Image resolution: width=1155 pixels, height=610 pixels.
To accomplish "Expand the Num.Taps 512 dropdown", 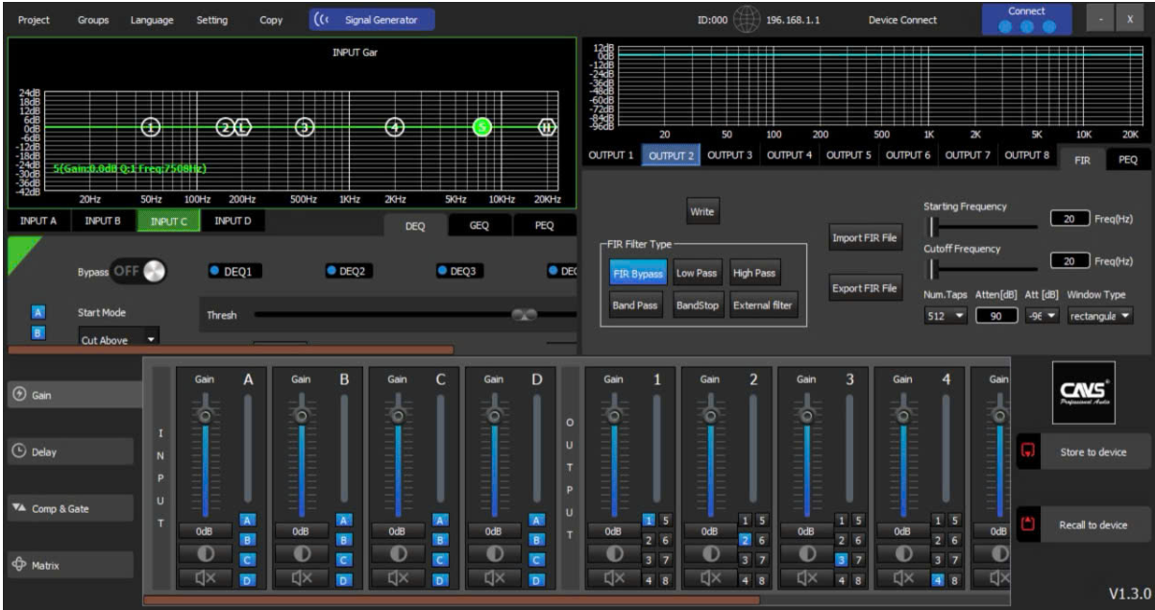I will (946, 316).
